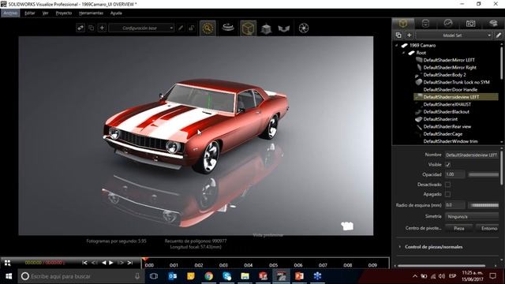Click the Pieza pivot button
Screen dimensions: 505x284
459,228
